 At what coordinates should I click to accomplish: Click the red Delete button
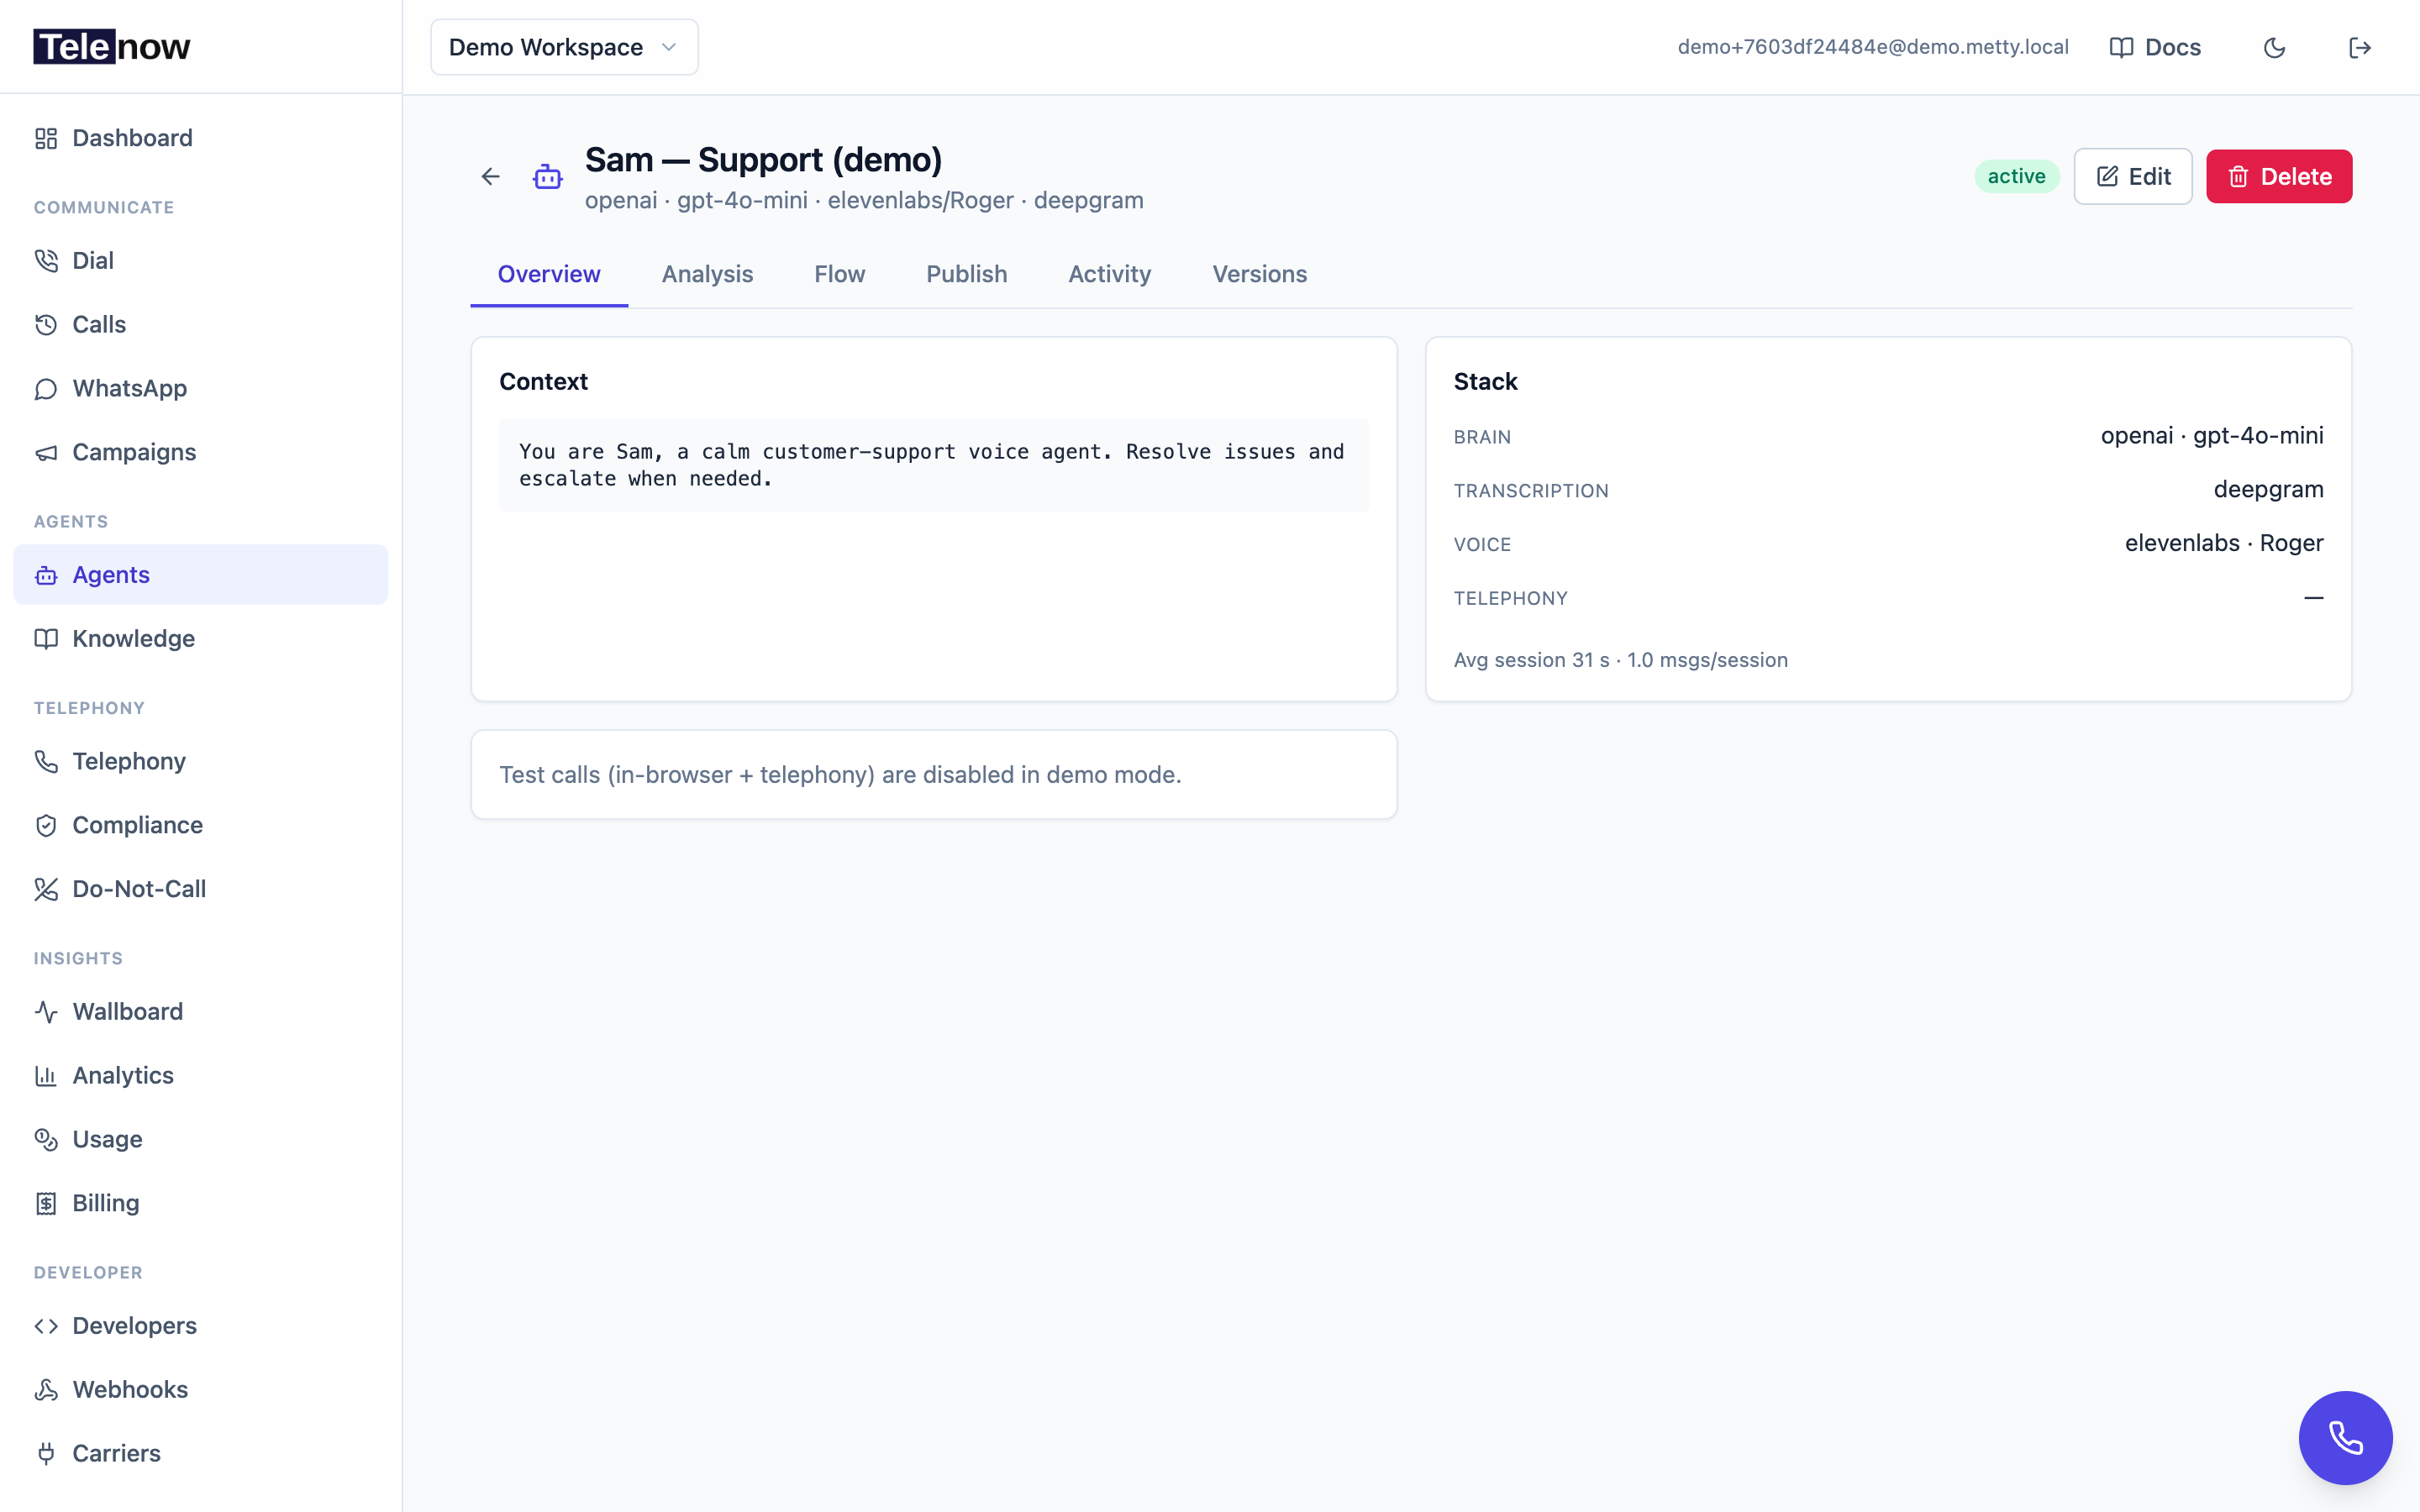coord(2279,177)
